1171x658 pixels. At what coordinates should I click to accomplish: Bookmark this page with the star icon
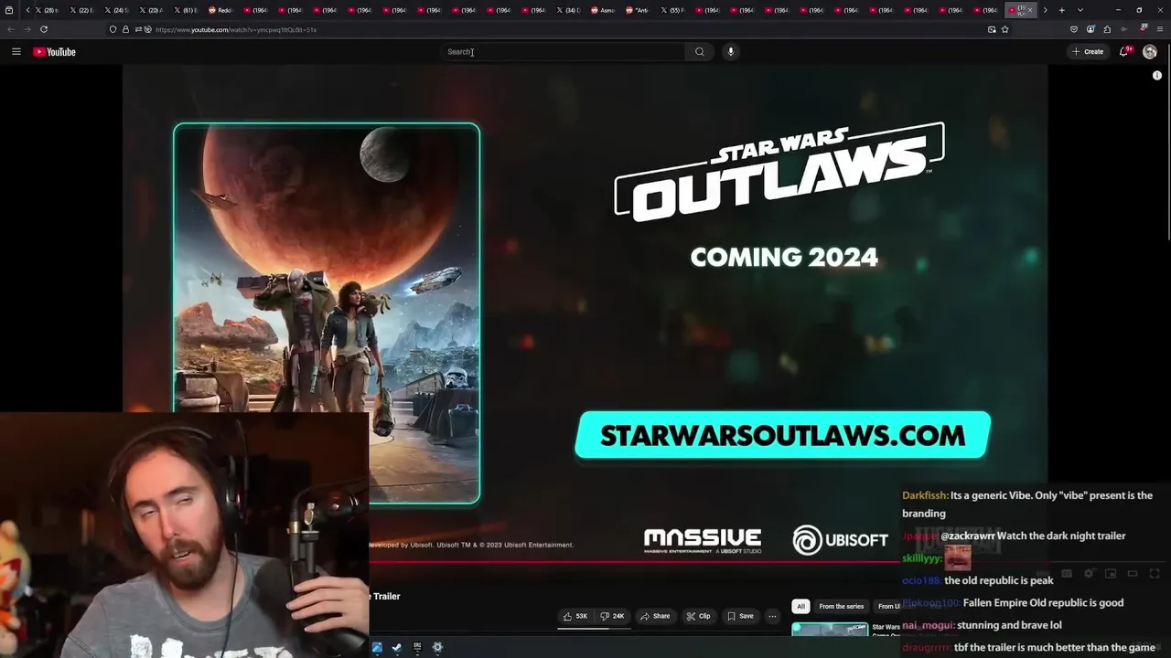[x=1004, y=29]
